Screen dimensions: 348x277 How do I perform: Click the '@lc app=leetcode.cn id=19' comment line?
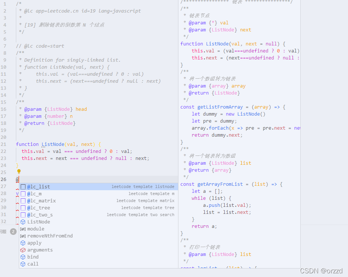coord(80,11)
